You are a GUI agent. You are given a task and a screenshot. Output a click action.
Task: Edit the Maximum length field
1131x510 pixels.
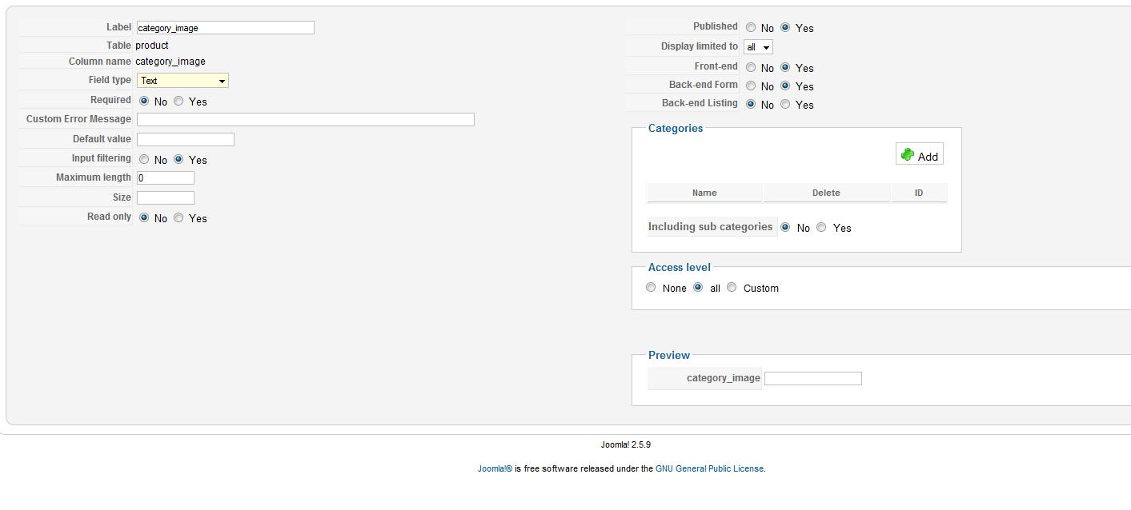pyautogui.click(x=165, y=178)
